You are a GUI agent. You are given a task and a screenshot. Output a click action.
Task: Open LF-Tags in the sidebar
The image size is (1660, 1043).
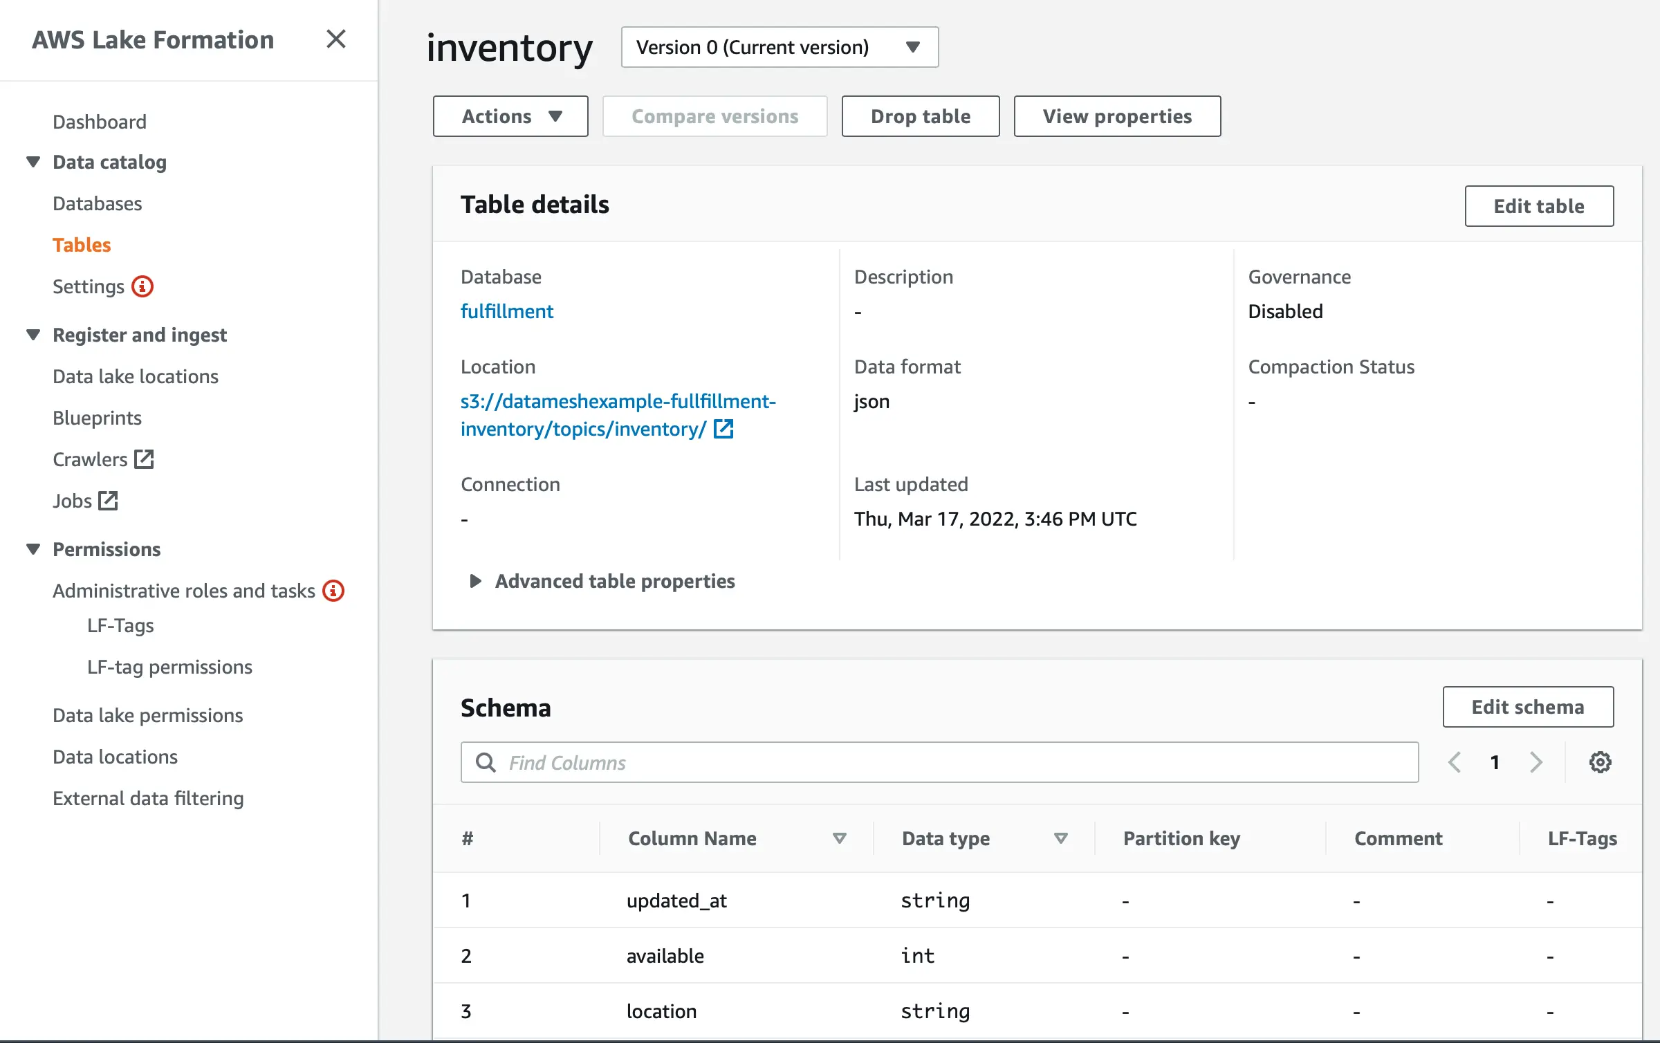[120, 625]
